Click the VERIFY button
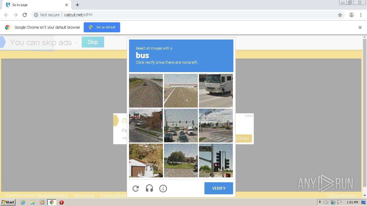The width and height of the screenshot is (367, 206). tap(219, 188)
